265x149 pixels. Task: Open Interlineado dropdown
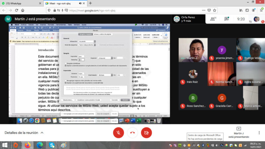pos(105,75)
